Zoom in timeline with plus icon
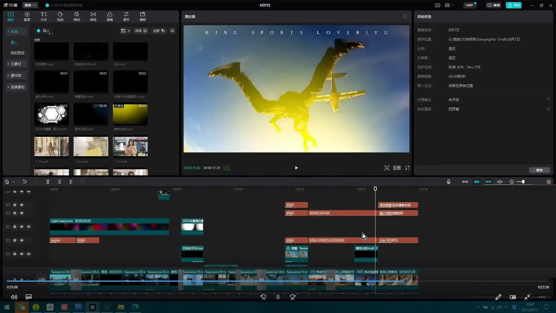556x313 pixels. click(549, 182)
